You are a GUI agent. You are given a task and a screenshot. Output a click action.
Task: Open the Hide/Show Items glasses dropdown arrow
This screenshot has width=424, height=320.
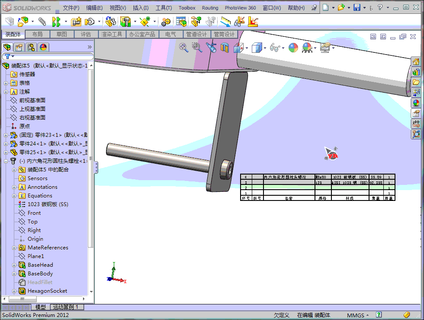coord(283,48)
